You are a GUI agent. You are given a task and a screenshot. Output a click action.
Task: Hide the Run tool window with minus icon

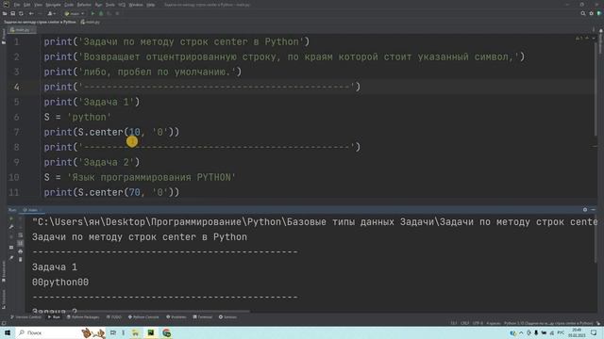click(594, 210)
